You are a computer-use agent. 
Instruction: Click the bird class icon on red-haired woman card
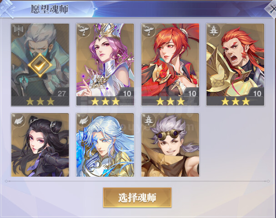(x=149, y=30)
